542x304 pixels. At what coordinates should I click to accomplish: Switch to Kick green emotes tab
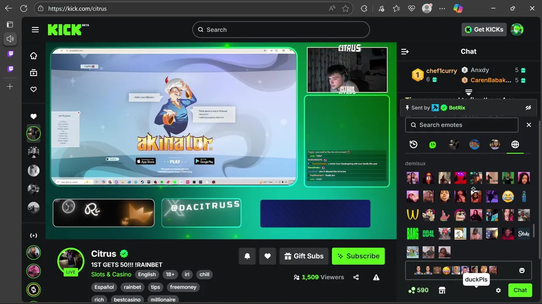[433, 144]
